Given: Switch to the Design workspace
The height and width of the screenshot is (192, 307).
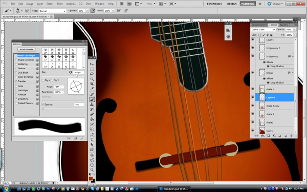Looking at the screenshot, I should coord(232,4).
